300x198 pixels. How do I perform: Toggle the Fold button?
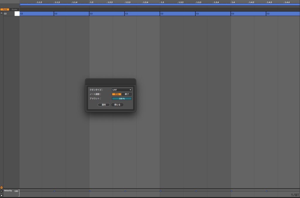[x=5, y=9]
